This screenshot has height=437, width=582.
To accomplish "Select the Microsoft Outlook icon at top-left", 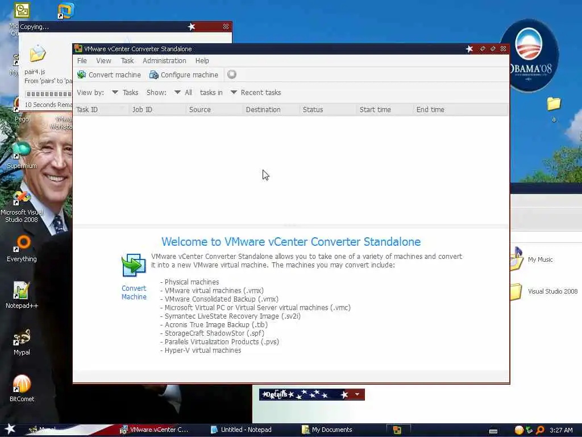I will coord(22,10).
